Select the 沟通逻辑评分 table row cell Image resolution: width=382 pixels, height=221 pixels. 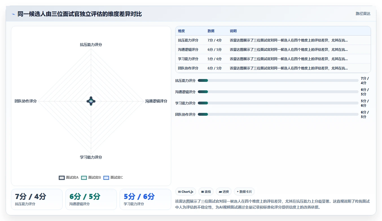pos(188,50)
